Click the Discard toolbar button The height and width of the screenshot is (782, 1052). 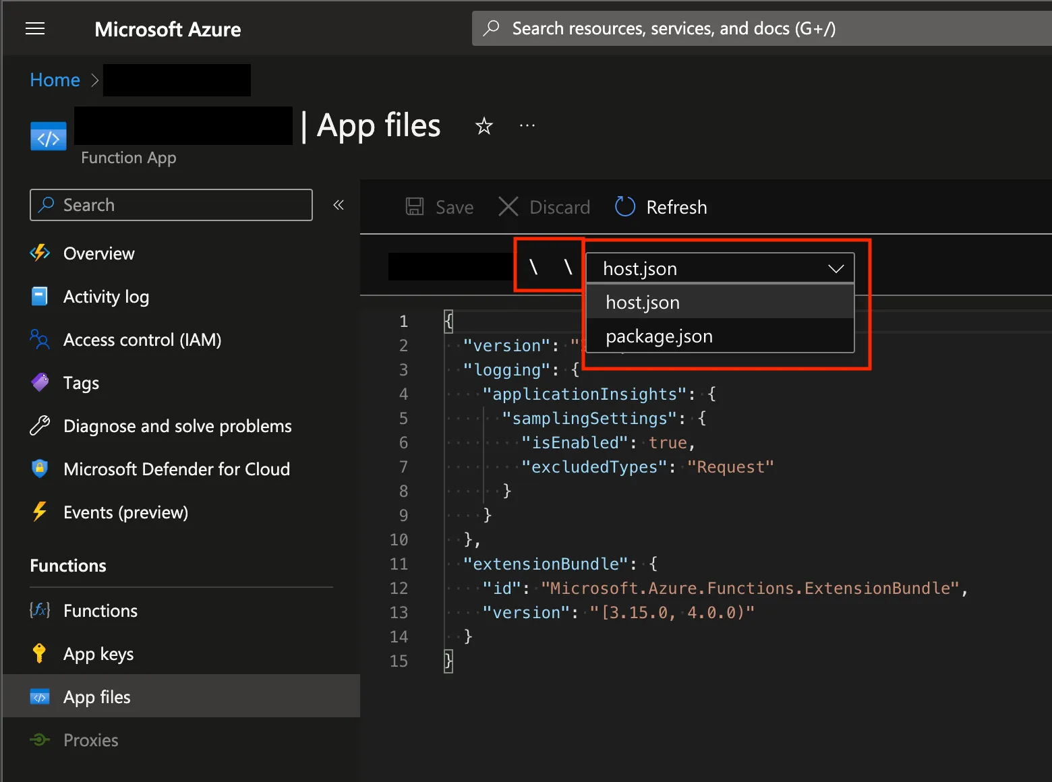(x=544, y=207)
